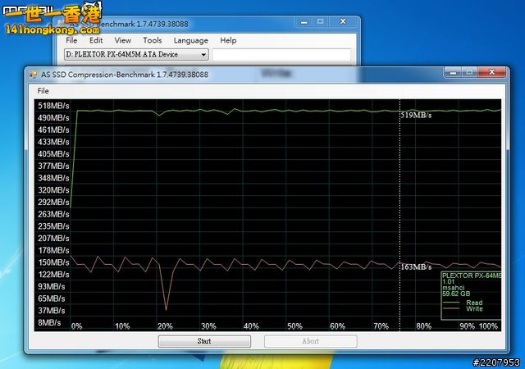Open the Language menu
525x369 pixels.
pyautogui.click(x=190, y=40)
